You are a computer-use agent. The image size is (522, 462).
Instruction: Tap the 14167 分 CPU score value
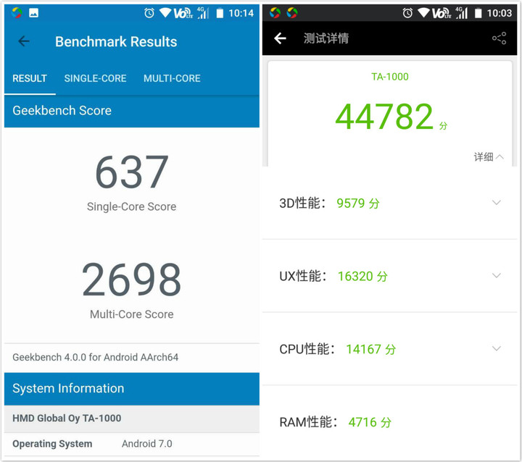tap(371, 349)
